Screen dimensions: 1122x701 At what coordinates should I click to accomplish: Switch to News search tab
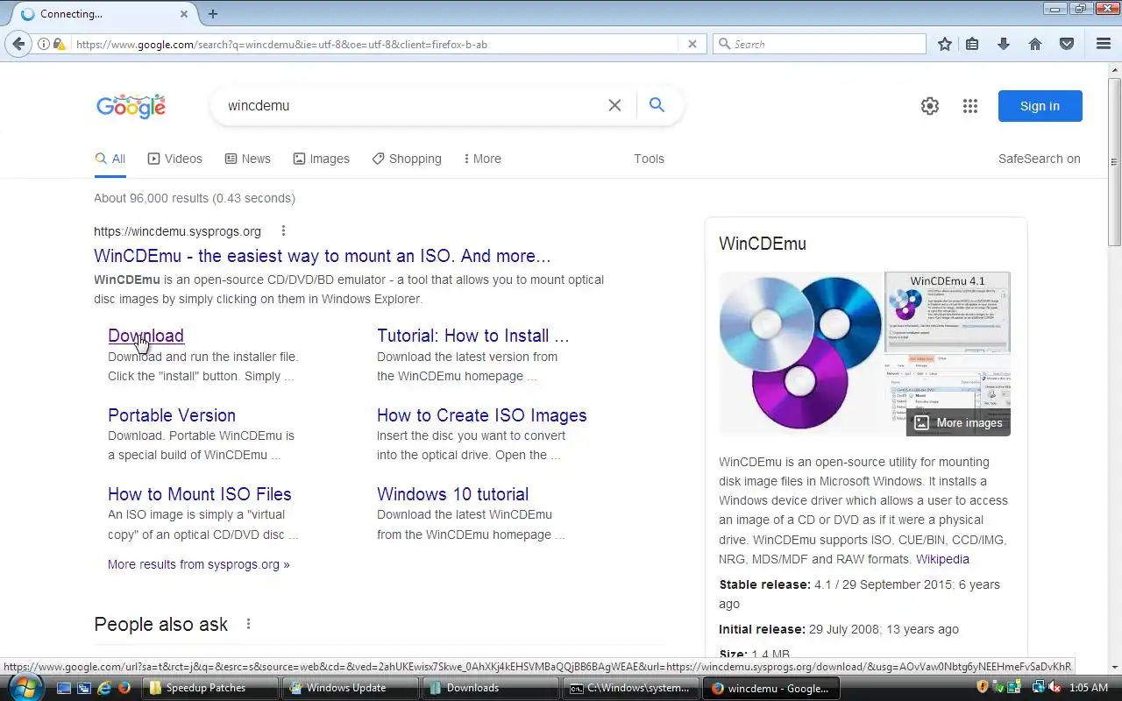pyautogui.click(x=248, y=159)
